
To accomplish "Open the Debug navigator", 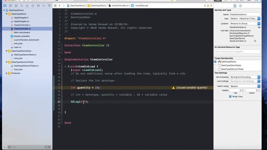I will tap(38, 5).
